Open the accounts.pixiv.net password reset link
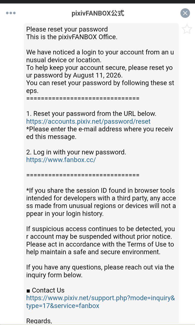The height and width of the screenshot is (325, 195). click(88, 121)
